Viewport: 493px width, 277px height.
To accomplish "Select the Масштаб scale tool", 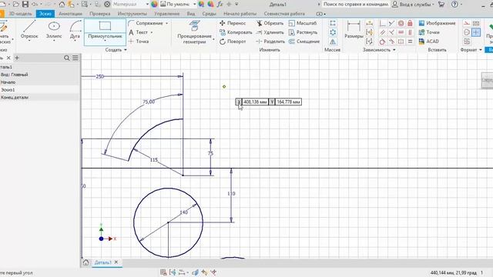I will [x=303, y=23].
